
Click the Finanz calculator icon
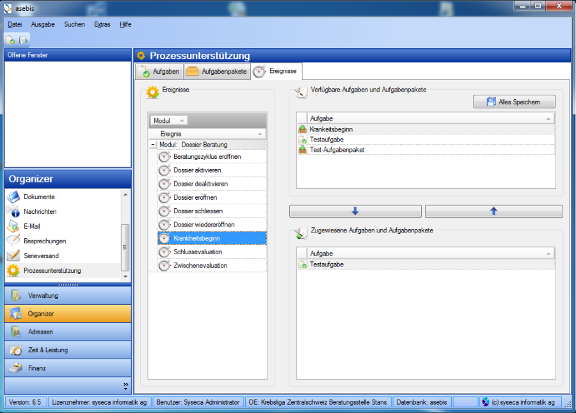point(15,368)
